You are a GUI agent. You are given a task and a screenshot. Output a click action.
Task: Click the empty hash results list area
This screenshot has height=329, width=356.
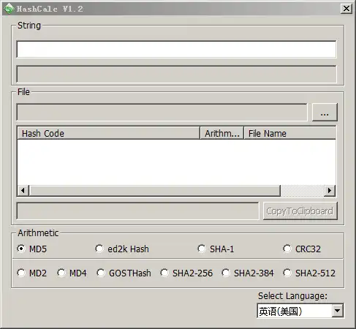point(176,162)
